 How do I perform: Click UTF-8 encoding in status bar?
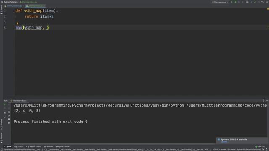coord(215,149)
